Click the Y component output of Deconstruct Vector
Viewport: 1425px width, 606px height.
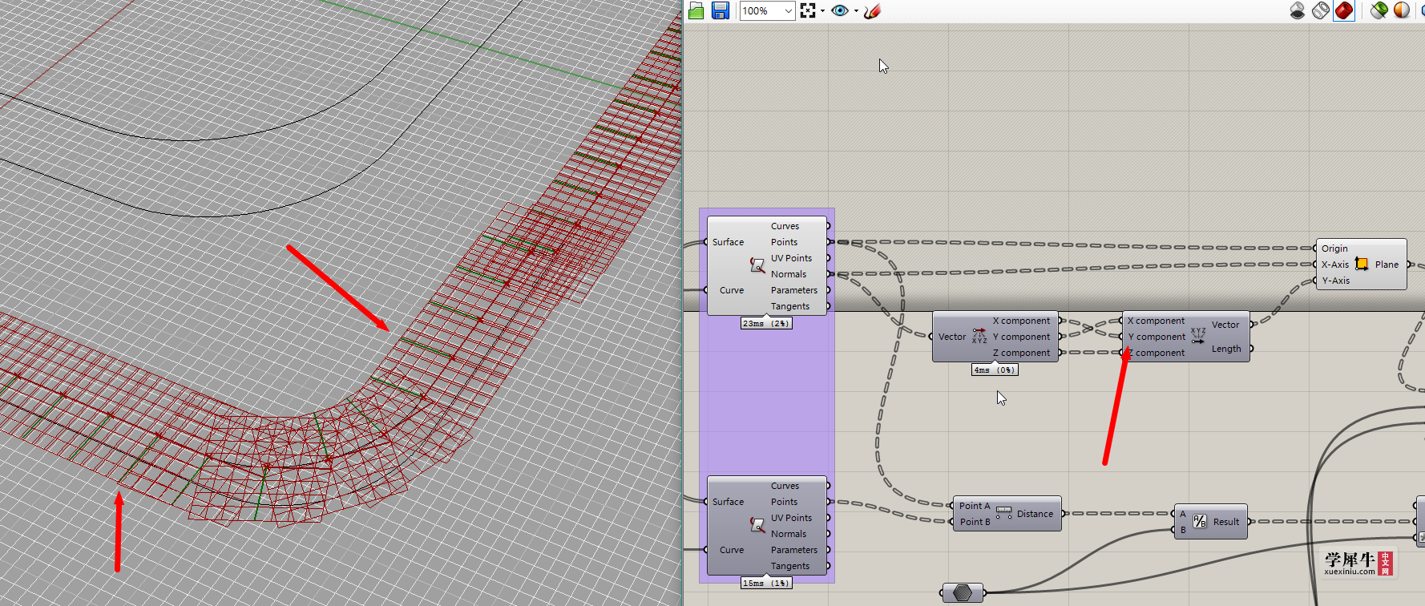[1021, 337]
